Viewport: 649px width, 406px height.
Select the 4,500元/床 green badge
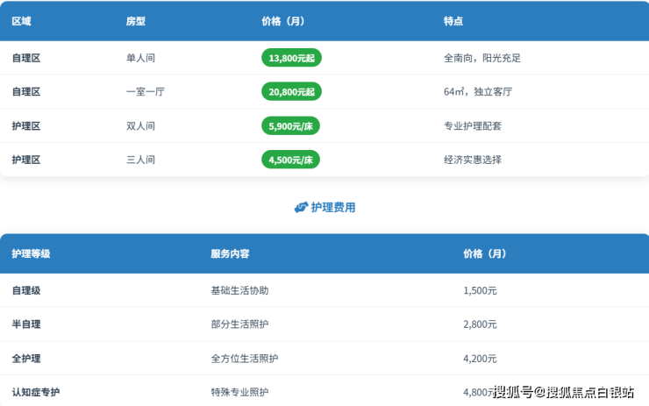click(292, 160)
